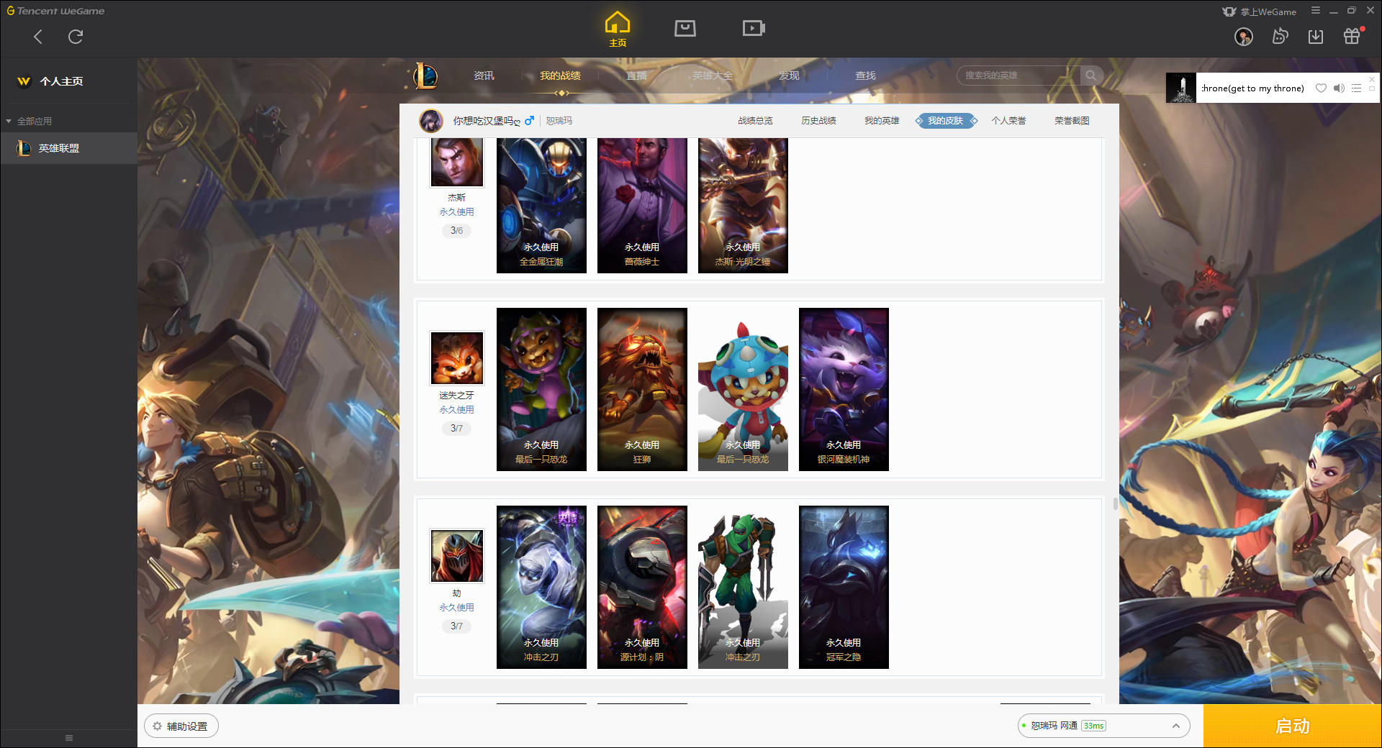
Task: Select the 我的皮肤 sub-tab
Action: [x=945, y=121]
